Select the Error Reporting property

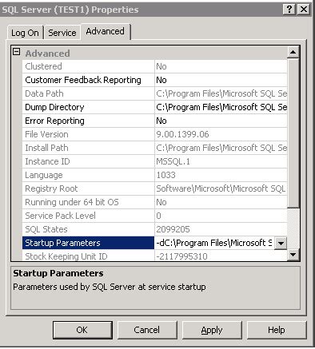(88, 121)
